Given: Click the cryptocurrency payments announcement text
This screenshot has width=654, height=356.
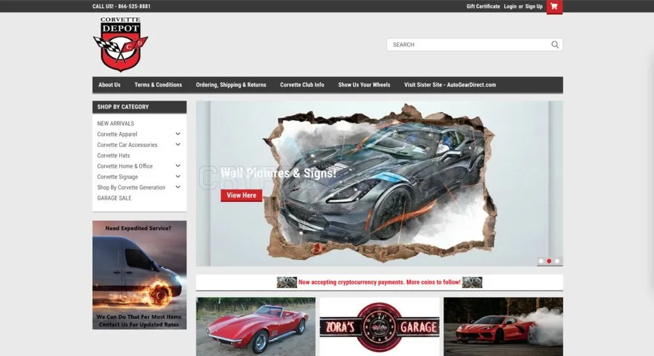Looking at the screenshot, I should point(379,282).
